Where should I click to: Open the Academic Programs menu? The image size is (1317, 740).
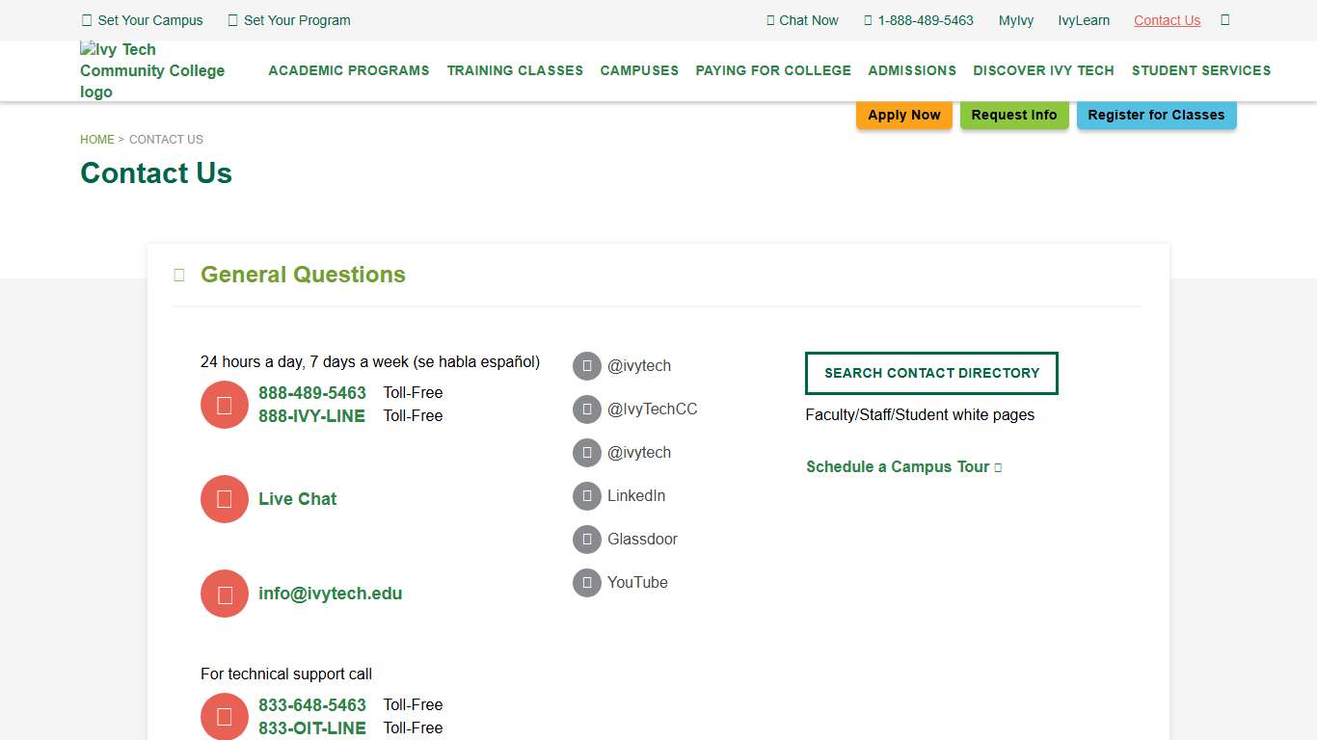point(348,70)
